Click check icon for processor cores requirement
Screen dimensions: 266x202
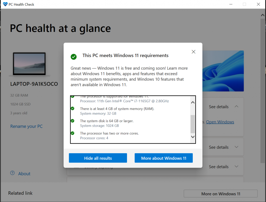click(x=73, y=133)
